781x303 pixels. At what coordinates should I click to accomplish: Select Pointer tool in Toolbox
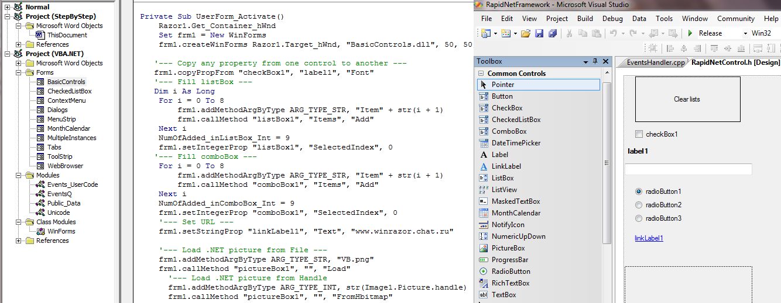click(x=539, y=85)
